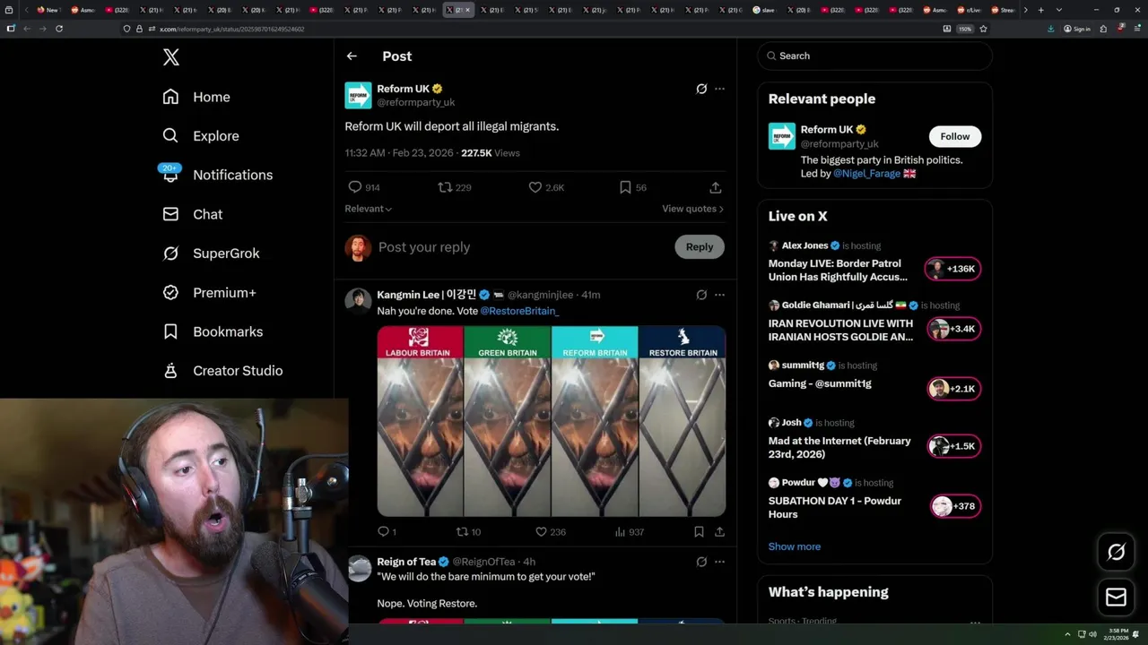Repost the Reform UK post showing 229
The image size is (1148, 645).
(x=454, y=187)
